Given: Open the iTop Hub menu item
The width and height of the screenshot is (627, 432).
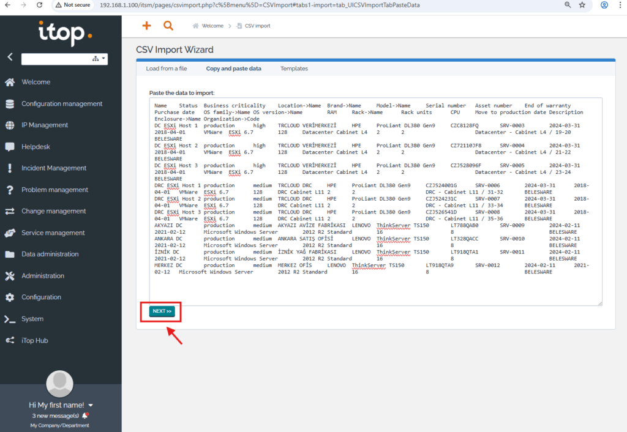Looking at the screenshot, I should tap(34, 340).
